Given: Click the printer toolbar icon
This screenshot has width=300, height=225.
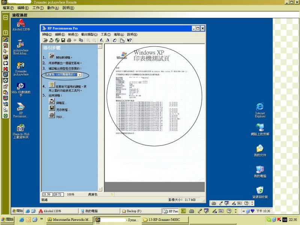Looking at the screenshot, I should (69, 40).
